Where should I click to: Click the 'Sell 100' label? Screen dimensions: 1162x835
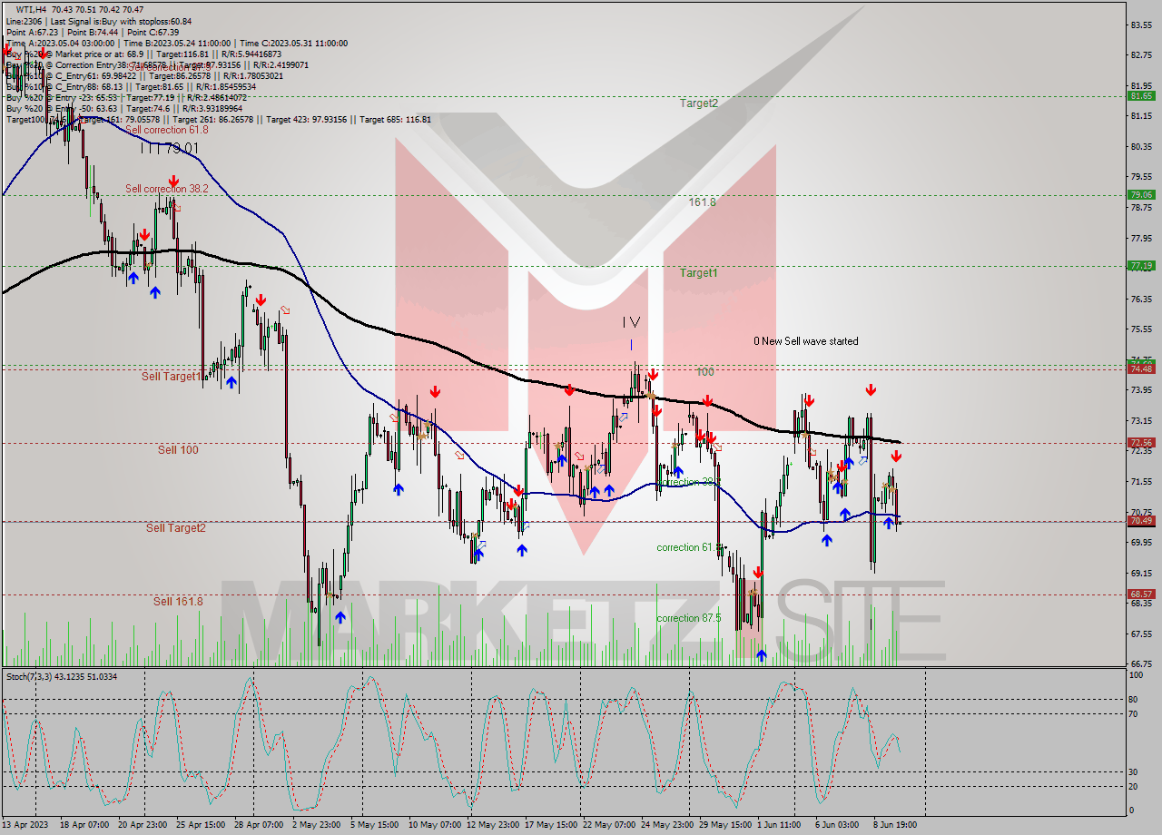click(x=178, y=450)
